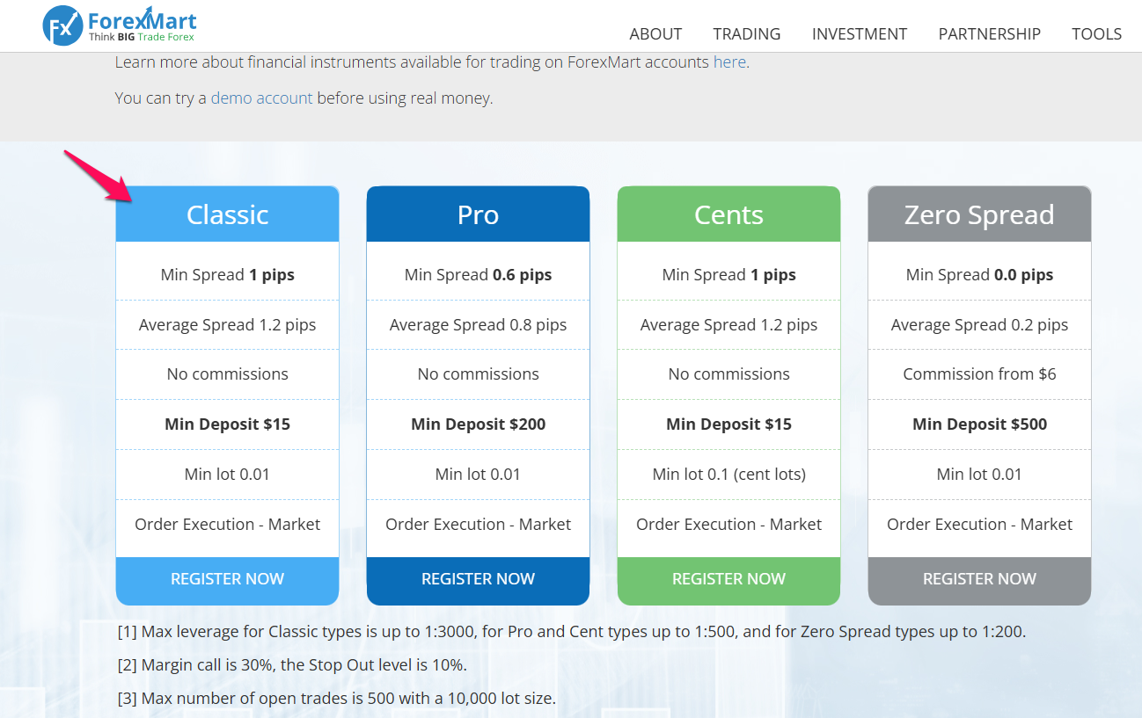Click the Cents 'Average Spread 1.2 pips' row
Screen dimensions: 1142x718
click(728, 325)
